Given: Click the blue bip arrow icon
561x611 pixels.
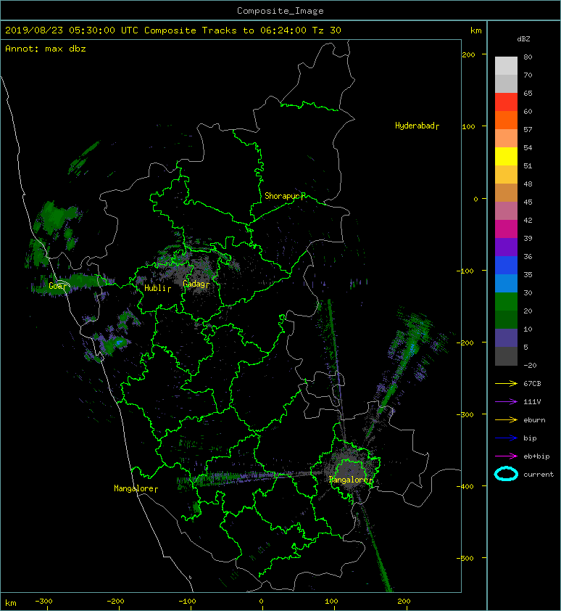Looking at the screenshot, I should pos(506,438).
